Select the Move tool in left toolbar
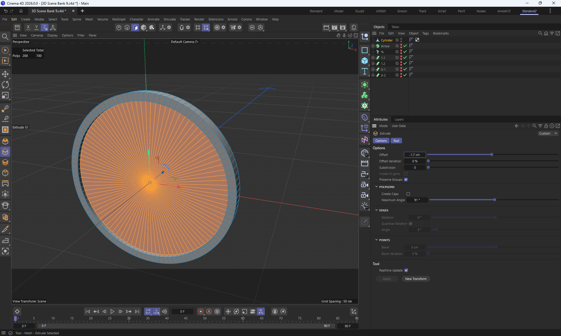 (x=5, y=74)
